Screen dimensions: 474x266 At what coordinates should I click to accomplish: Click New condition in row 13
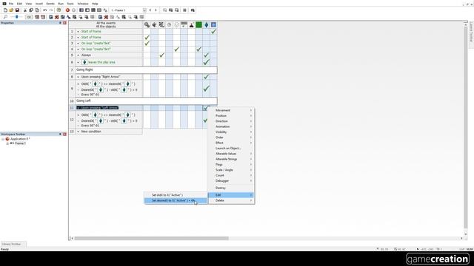pyautogui.click(x=91, y=132)
